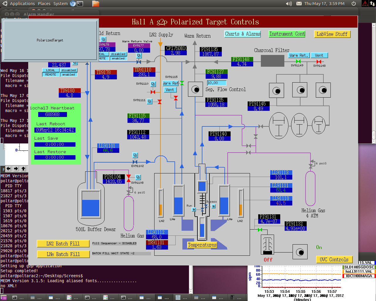This screenshot has width=376, height=301.
Task: Click the largest roots pump symbol
Action: (279, 126)
